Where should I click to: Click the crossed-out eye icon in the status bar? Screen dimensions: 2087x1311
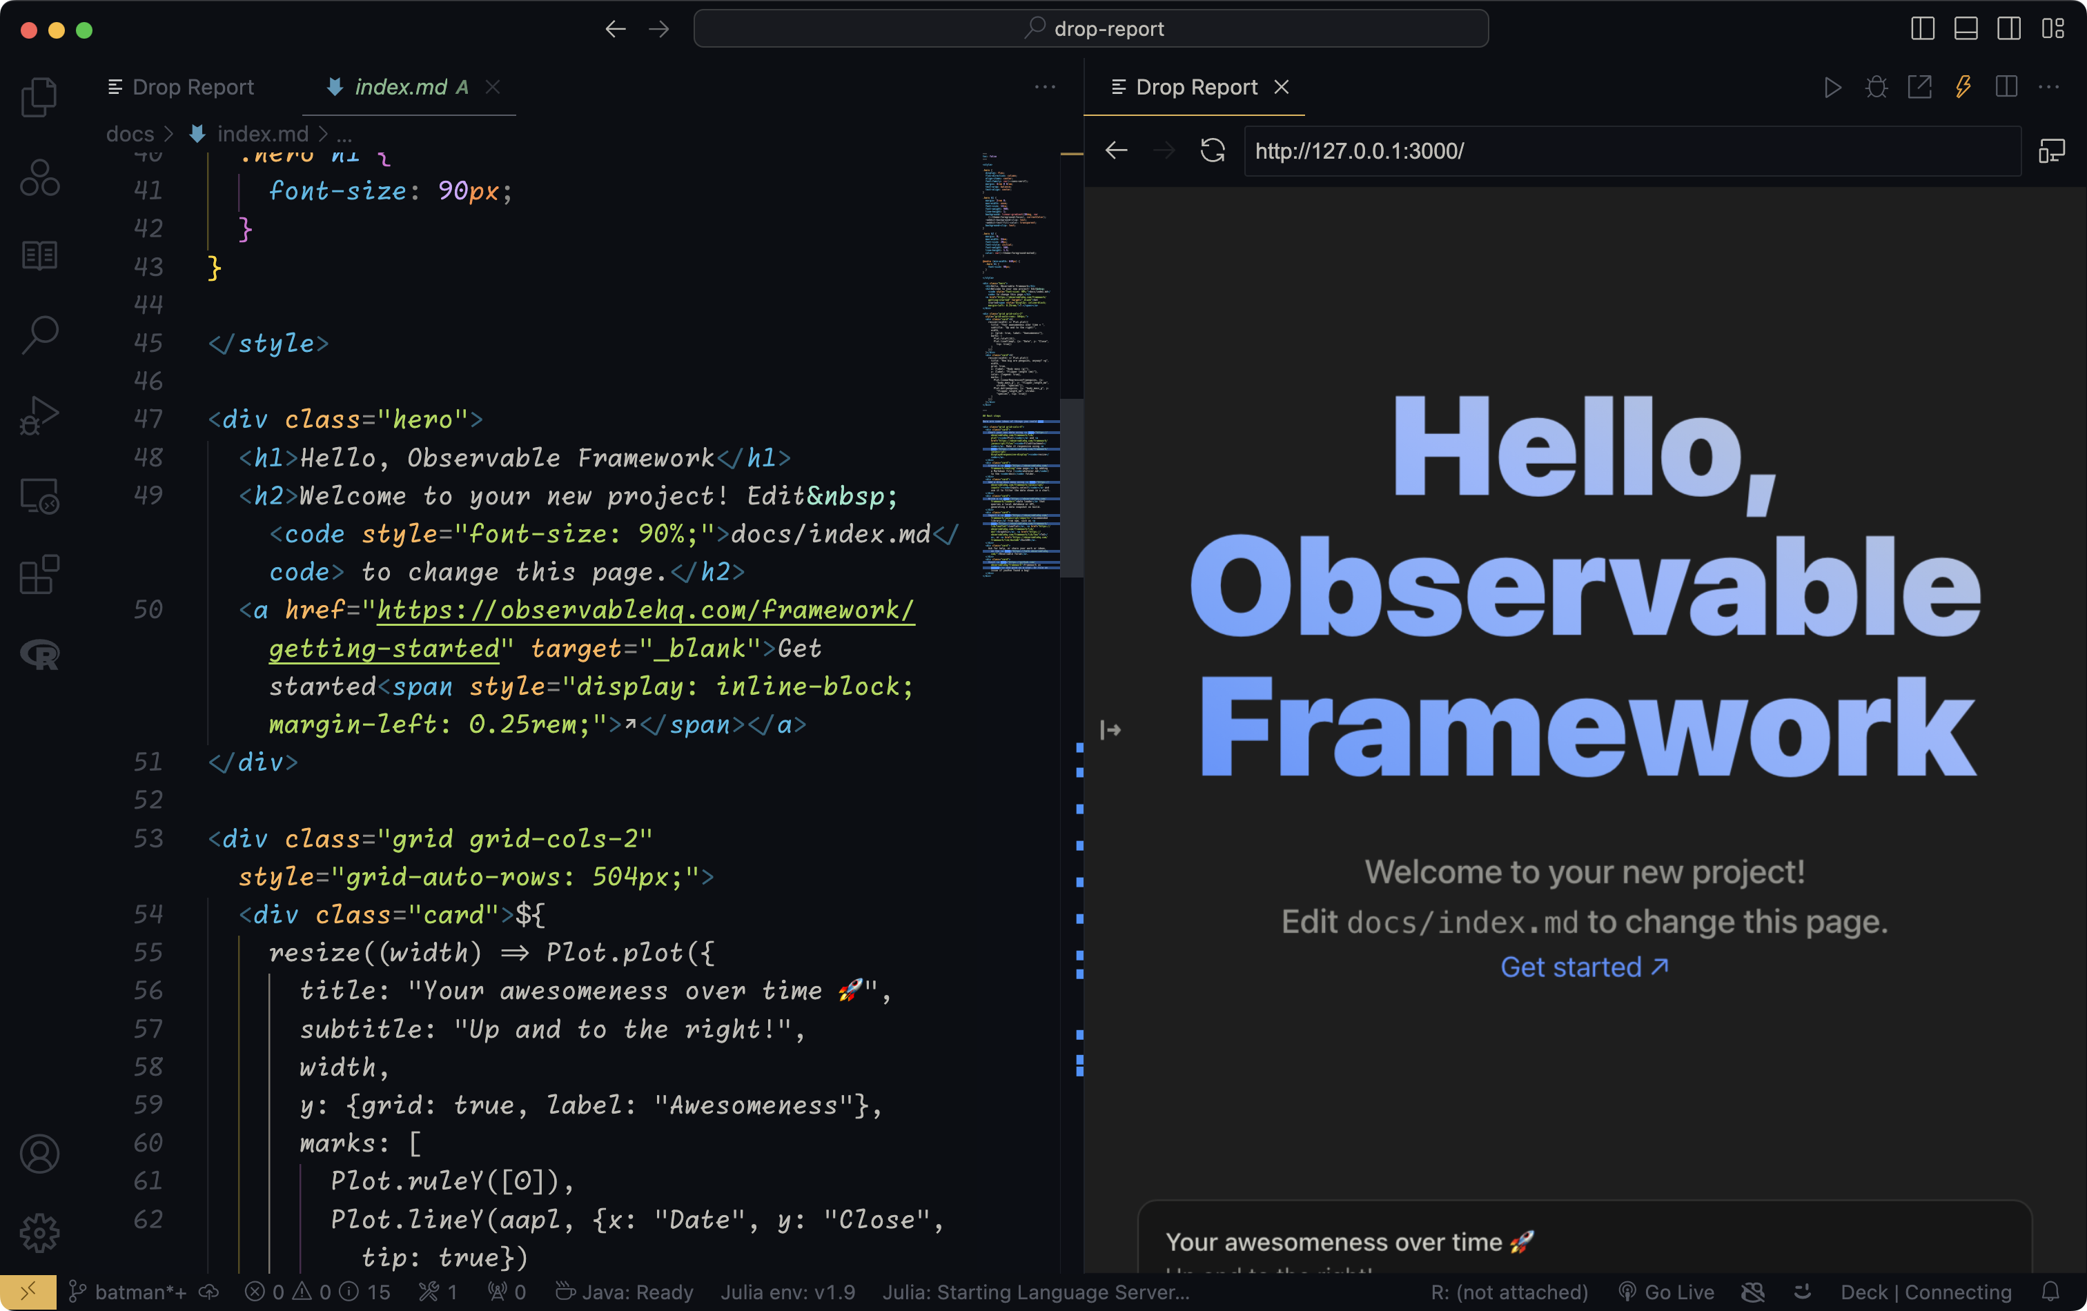pos(1754,1291)
